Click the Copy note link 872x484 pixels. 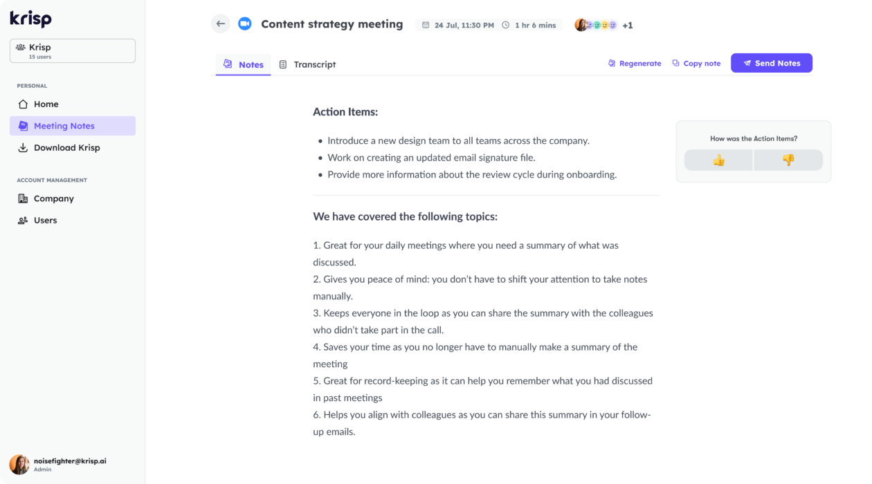point(696,64)
